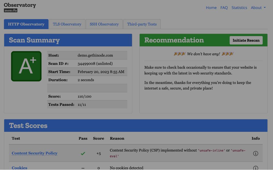
Task: Select the HTTP Observatory tab
Action: 26,24
